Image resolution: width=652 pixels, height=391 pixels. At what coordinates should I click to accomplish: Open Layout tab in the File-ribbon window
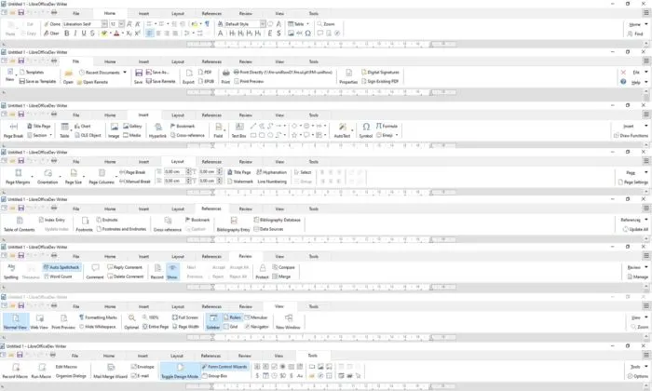click(x=178, y=61)
